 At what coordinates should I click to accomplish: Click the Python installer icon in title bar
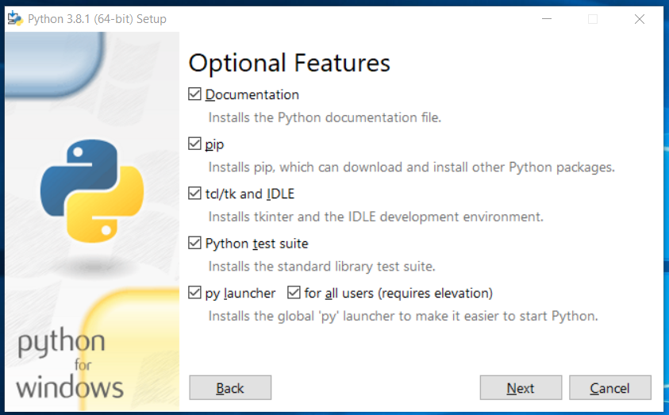pyautogui.click(x=15, y=19)
